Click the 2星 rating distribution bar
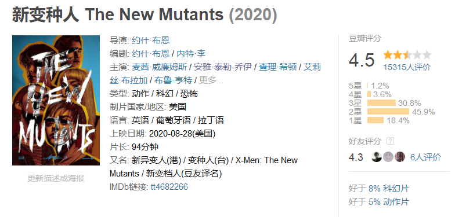The image size is (455, 217). [x=388, y=111]
